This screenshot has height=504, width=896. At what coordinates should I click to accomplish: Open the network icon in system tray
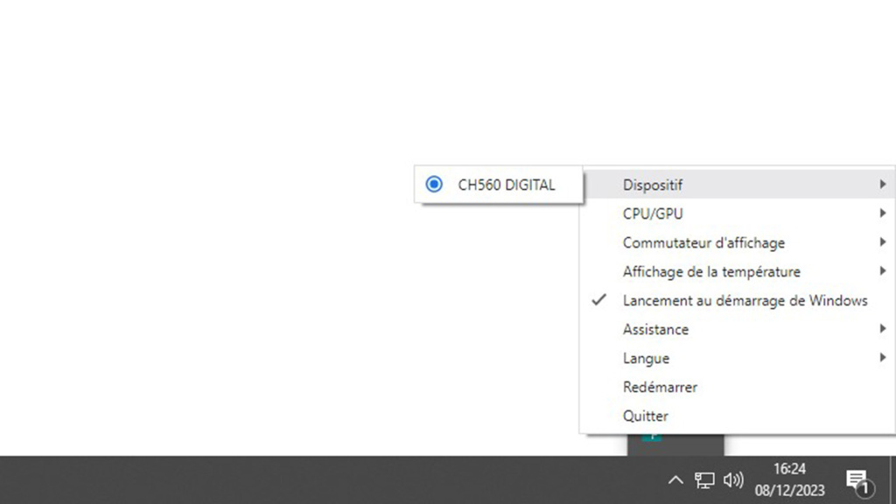pos(704,479)
